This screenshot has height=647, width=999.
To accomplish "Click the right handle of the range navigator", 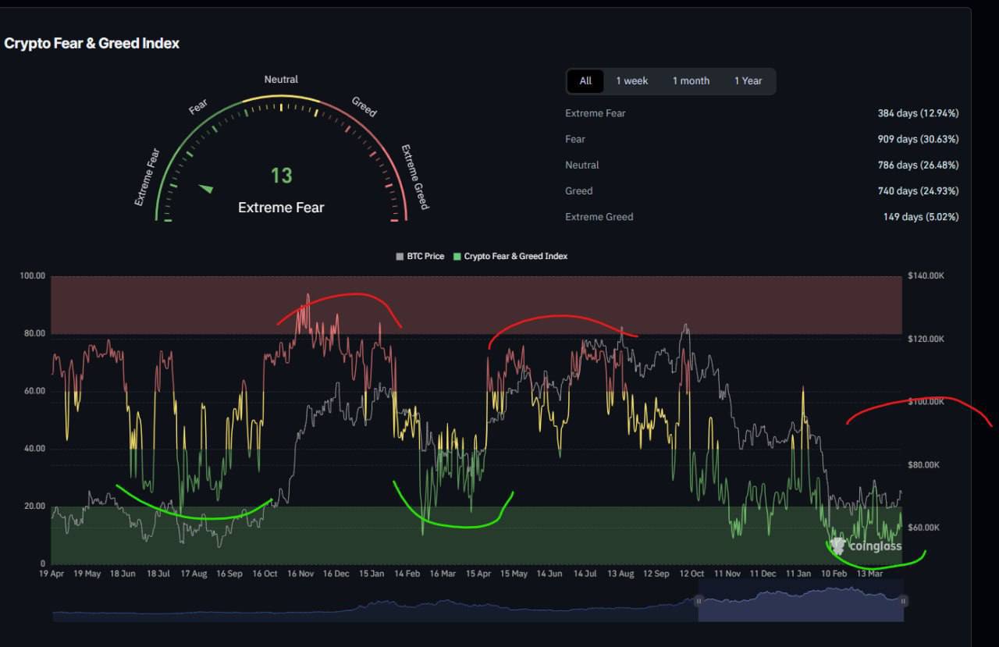I will tap(903, 601).
